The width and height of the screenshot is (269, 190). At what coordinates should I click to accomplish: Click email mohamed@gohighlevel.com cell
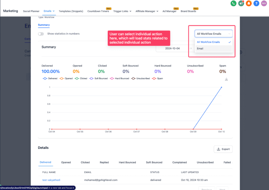coord(101,180)
